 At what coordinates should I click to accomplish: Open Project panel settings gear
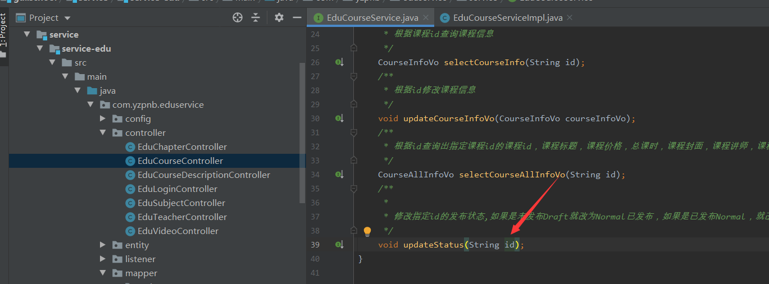click(x=279, y=18)
